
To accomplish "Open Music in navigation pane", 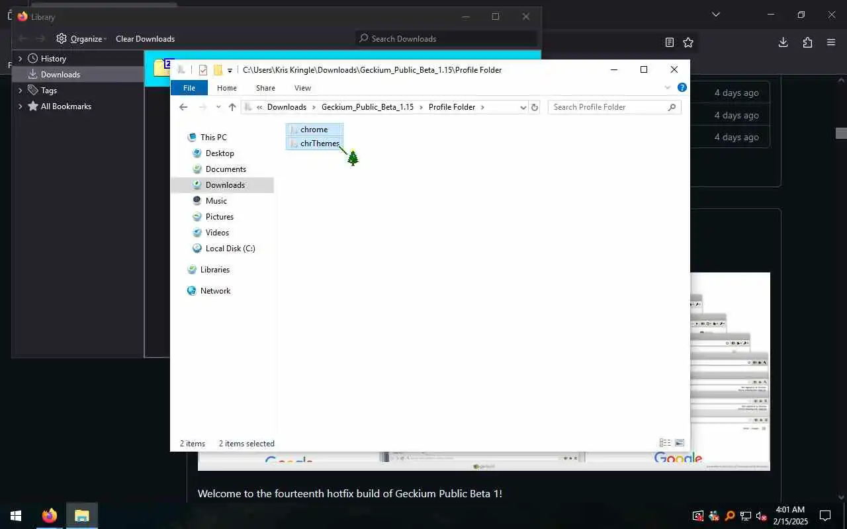I will pos(216,201).
